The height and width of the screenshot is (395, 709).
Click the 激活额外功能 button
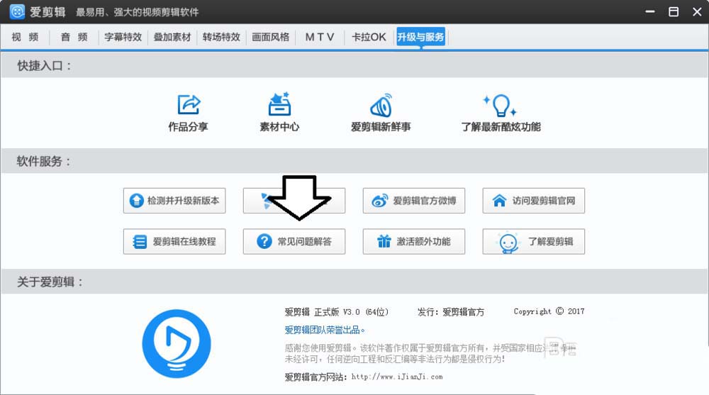pos(414,242)
